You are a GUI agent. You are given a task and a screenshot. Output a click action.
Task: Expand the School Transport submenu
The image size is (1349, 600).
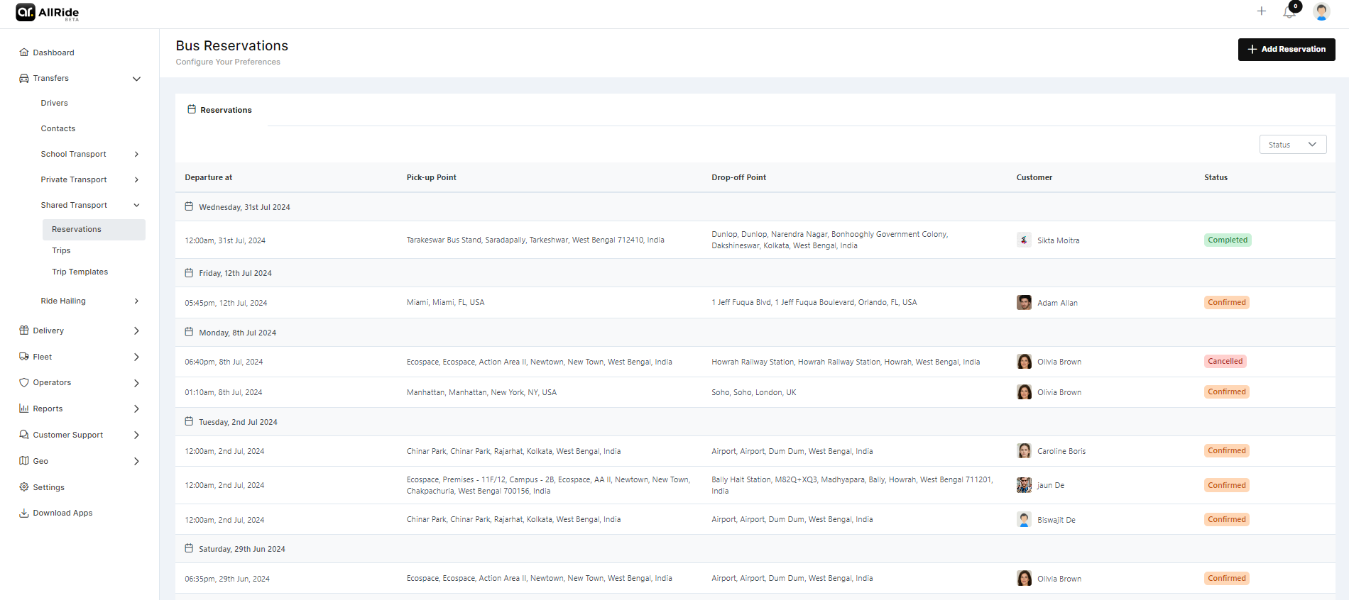136,154
